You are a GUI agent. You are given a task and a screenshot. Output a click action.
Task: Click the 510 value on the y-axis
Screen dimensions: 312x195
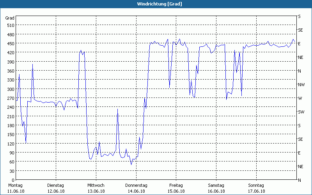click(11, 25)
